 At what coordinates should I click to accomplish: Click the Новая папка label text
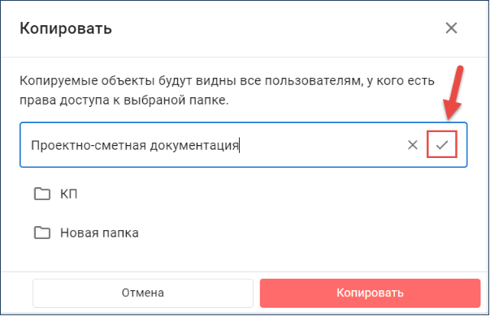coord(99,233)
